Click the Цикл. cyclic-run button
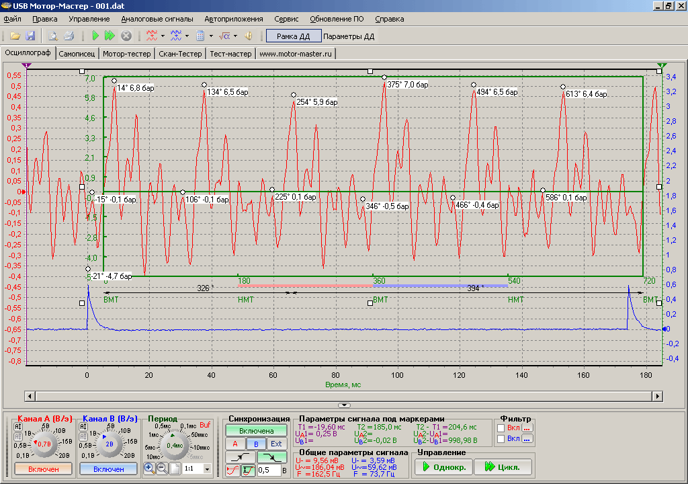The width and height of the screenshot is (688, 484). point(503,467)
